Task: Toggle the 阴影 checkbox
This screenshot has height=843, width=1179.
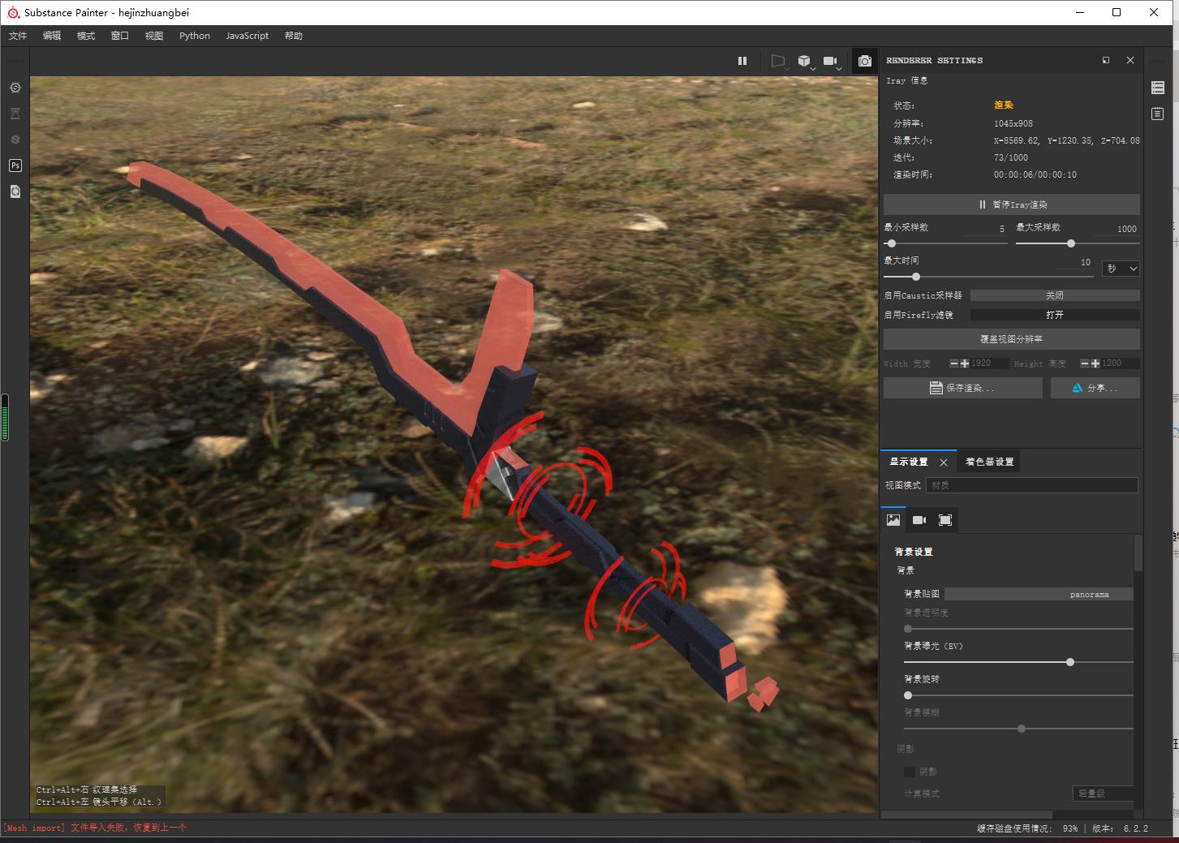Action: [910, 772]
